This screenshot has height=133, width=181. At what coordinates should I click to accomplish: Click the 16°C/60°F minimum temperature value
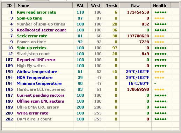tap(139, 83)
